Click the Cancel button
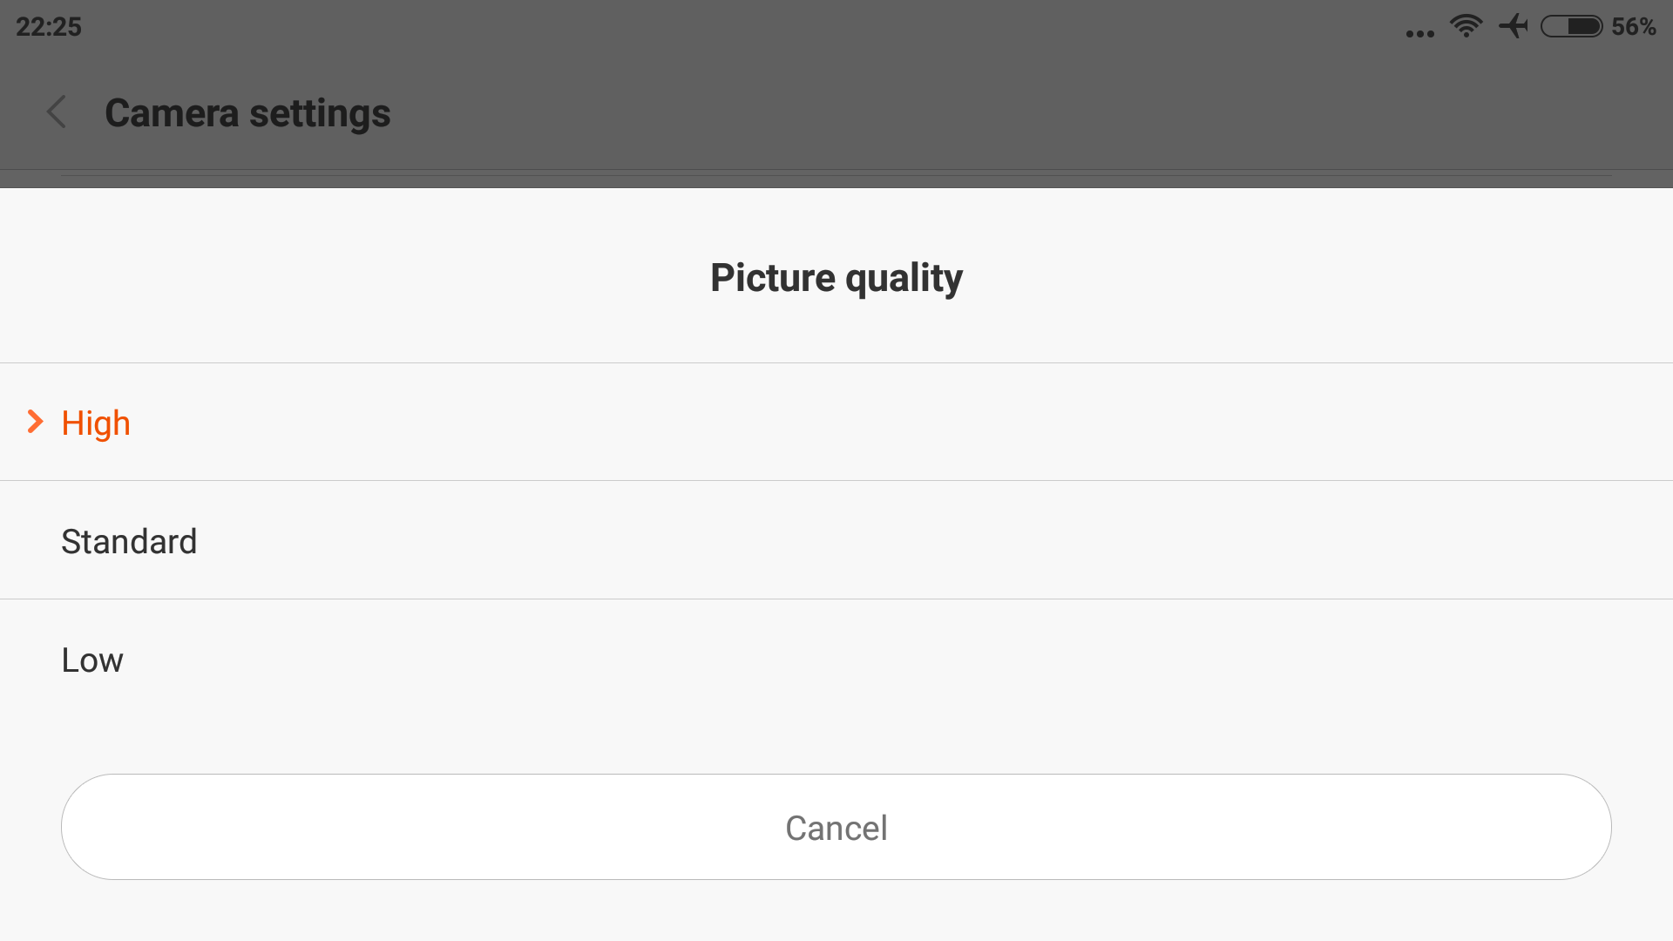Screen dimensions: 1673x941 click(x=836, y=827)
